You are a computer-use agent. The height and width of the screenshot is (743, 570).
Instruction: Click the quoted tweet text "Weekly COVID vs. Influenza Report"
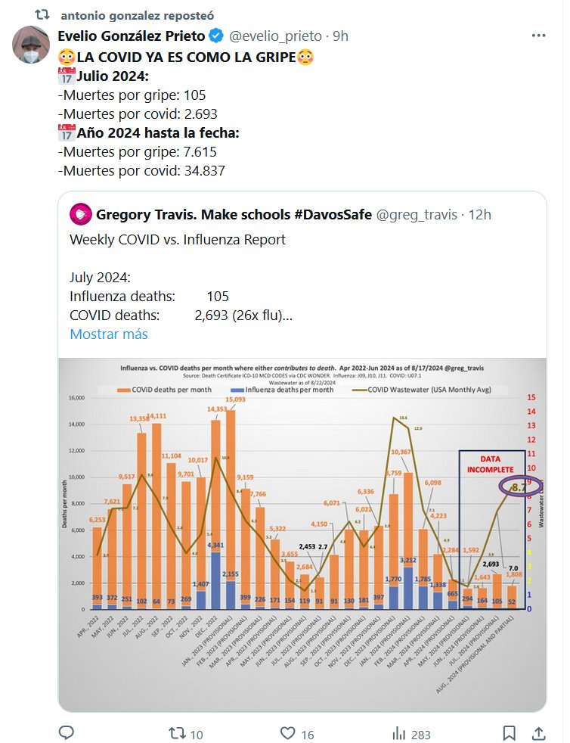coord(178,240)
